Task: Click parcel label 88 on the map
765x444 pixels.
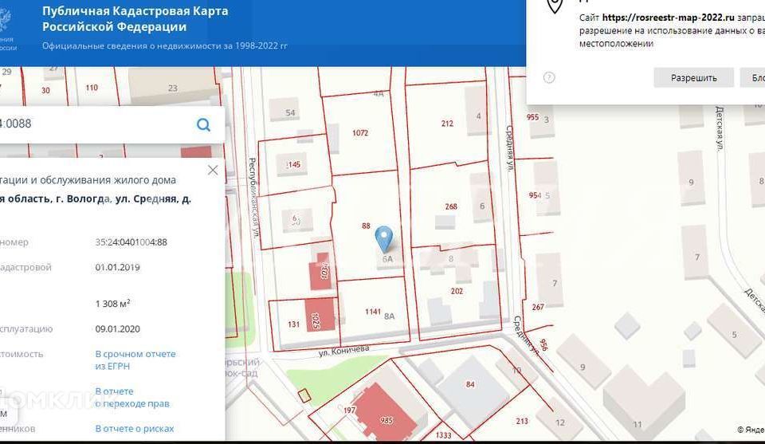Action: coord(366,226)
